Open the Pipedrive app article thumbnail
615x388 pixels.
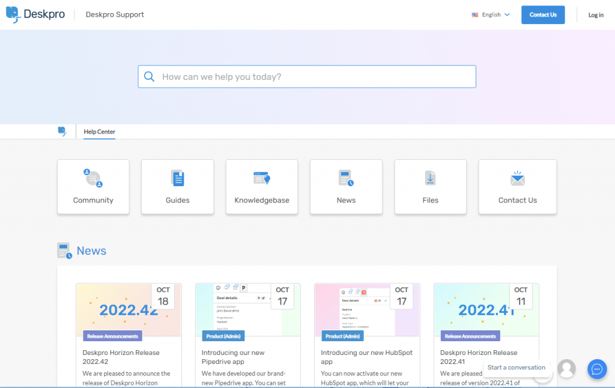(x=248, y=309)
